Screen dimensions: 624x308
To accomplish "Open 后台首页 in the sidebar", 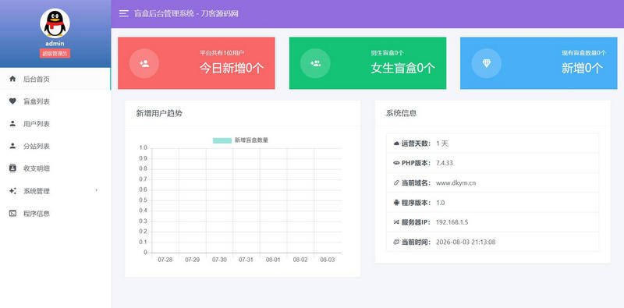I will [55, 79].
